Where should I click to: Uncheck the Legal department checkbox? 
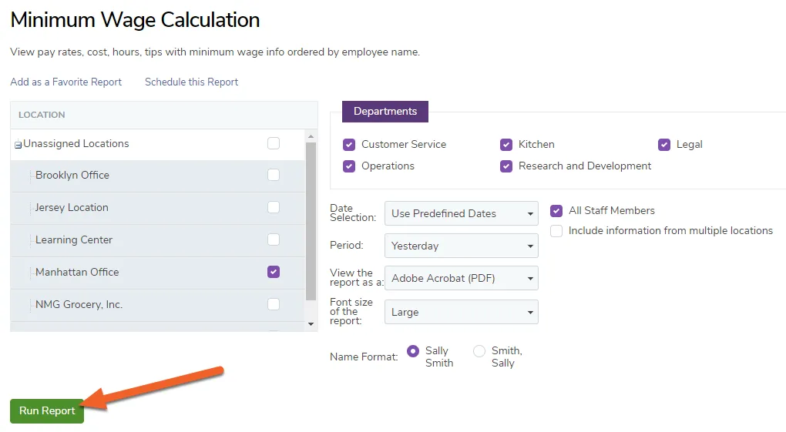[664, 144]
